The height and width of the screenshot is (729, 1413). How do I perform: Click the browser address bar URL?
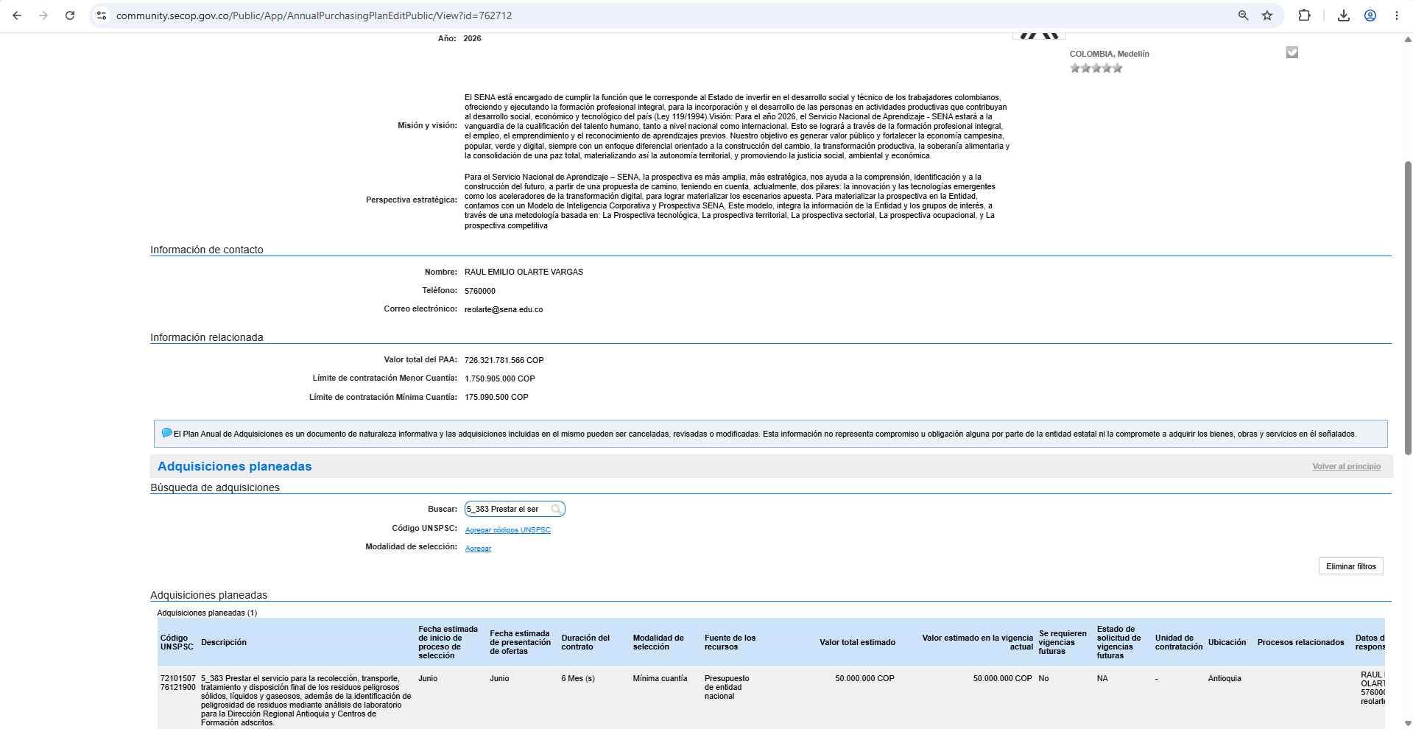[314, 15]
